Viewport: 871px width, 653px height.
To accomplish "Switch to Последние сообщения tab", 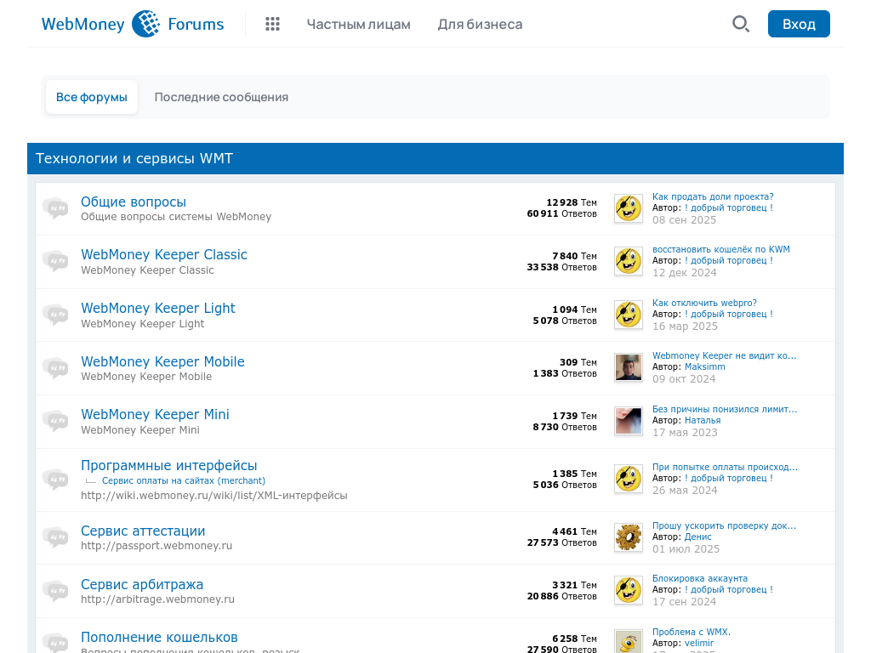I will pyautogui.click(x=221, y=97).
